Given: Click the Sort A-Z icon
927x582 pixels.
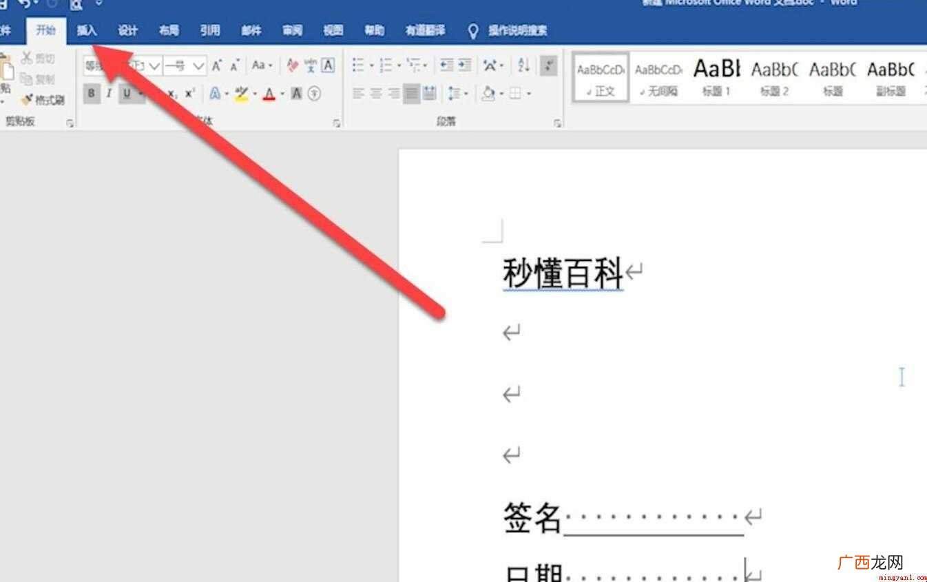Looking at the screenshot, I should point(524,65).
